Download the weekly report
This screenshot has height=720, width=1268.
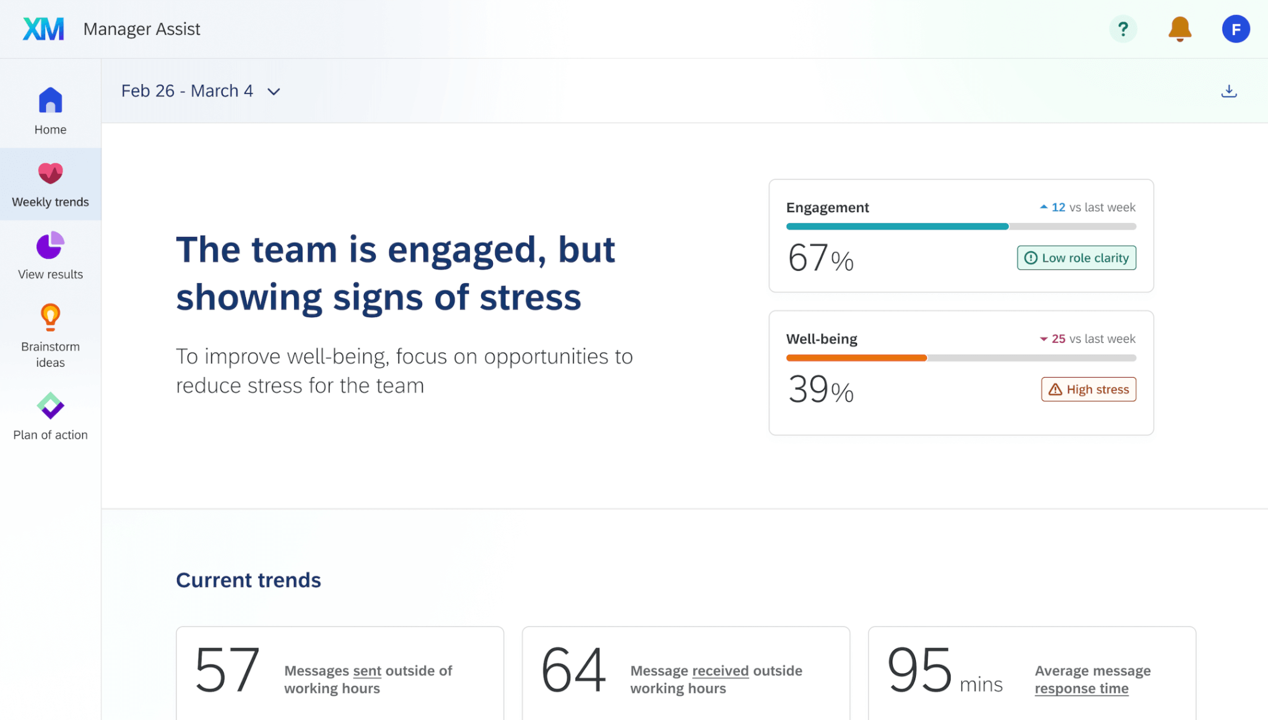1229,91
